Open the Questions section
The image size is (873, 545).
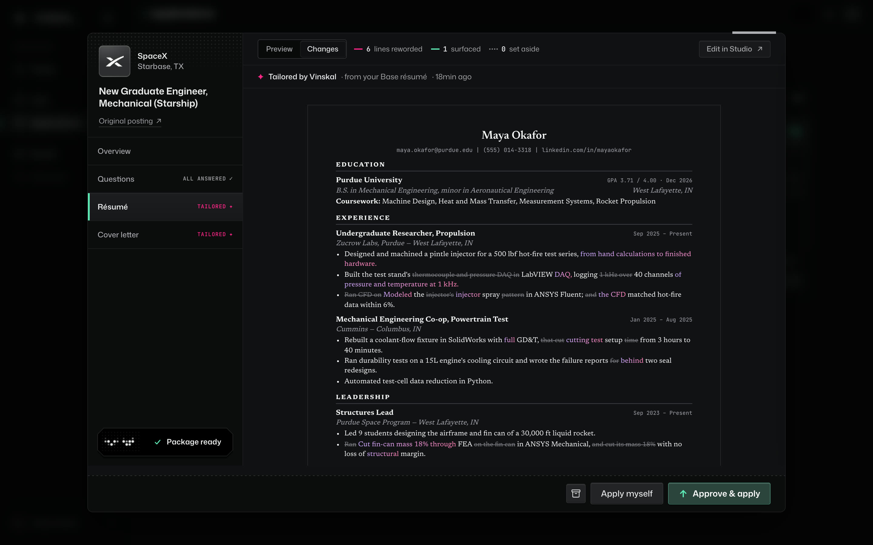pos(165,179)
